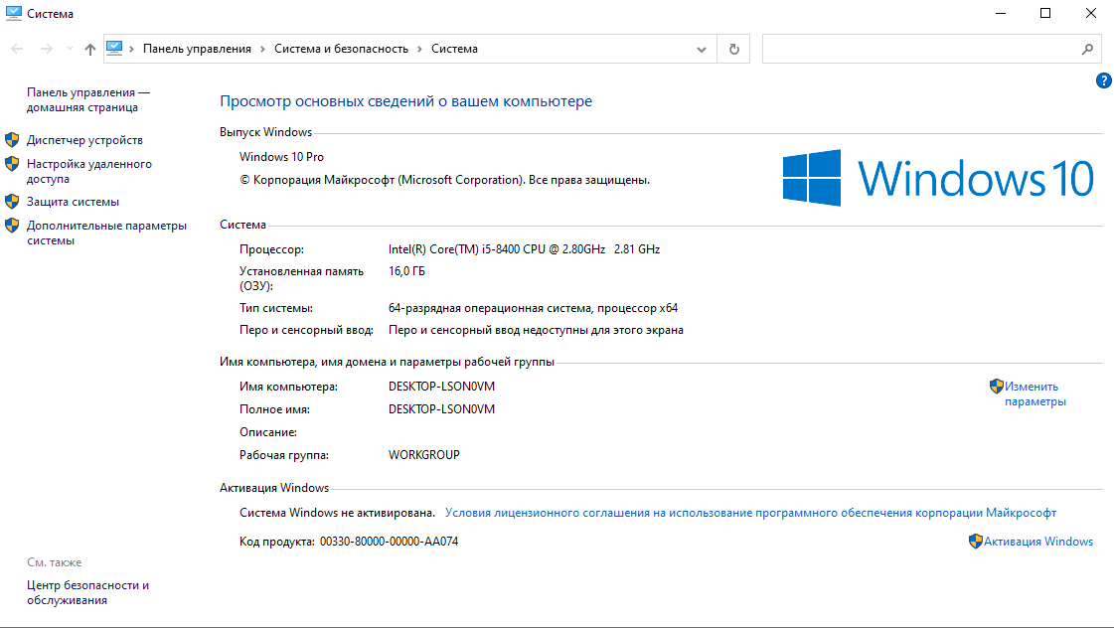Click 'Система Windows не активирована' text
Viewport: 1114px width, 628px height.
pyautogui.click(x=337, y=513)
